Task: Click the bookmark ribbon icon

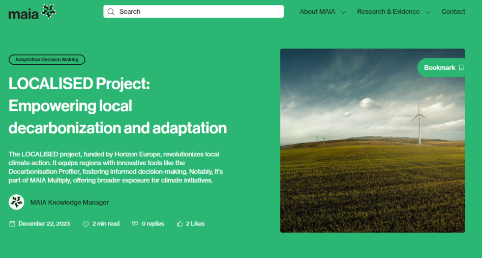Action: [x=461, y=68]
